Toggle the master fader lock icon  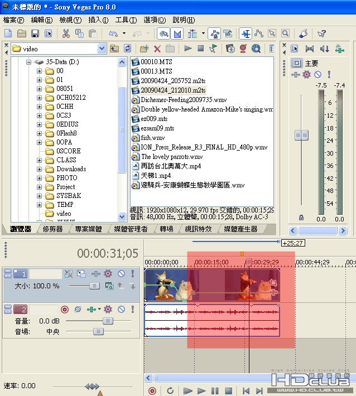(x=301, y=218)
